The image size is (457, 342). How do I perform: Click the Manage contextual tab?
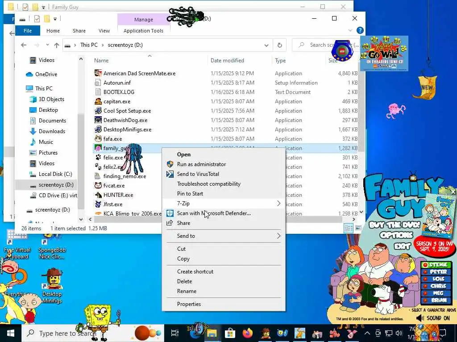(143, 20)
